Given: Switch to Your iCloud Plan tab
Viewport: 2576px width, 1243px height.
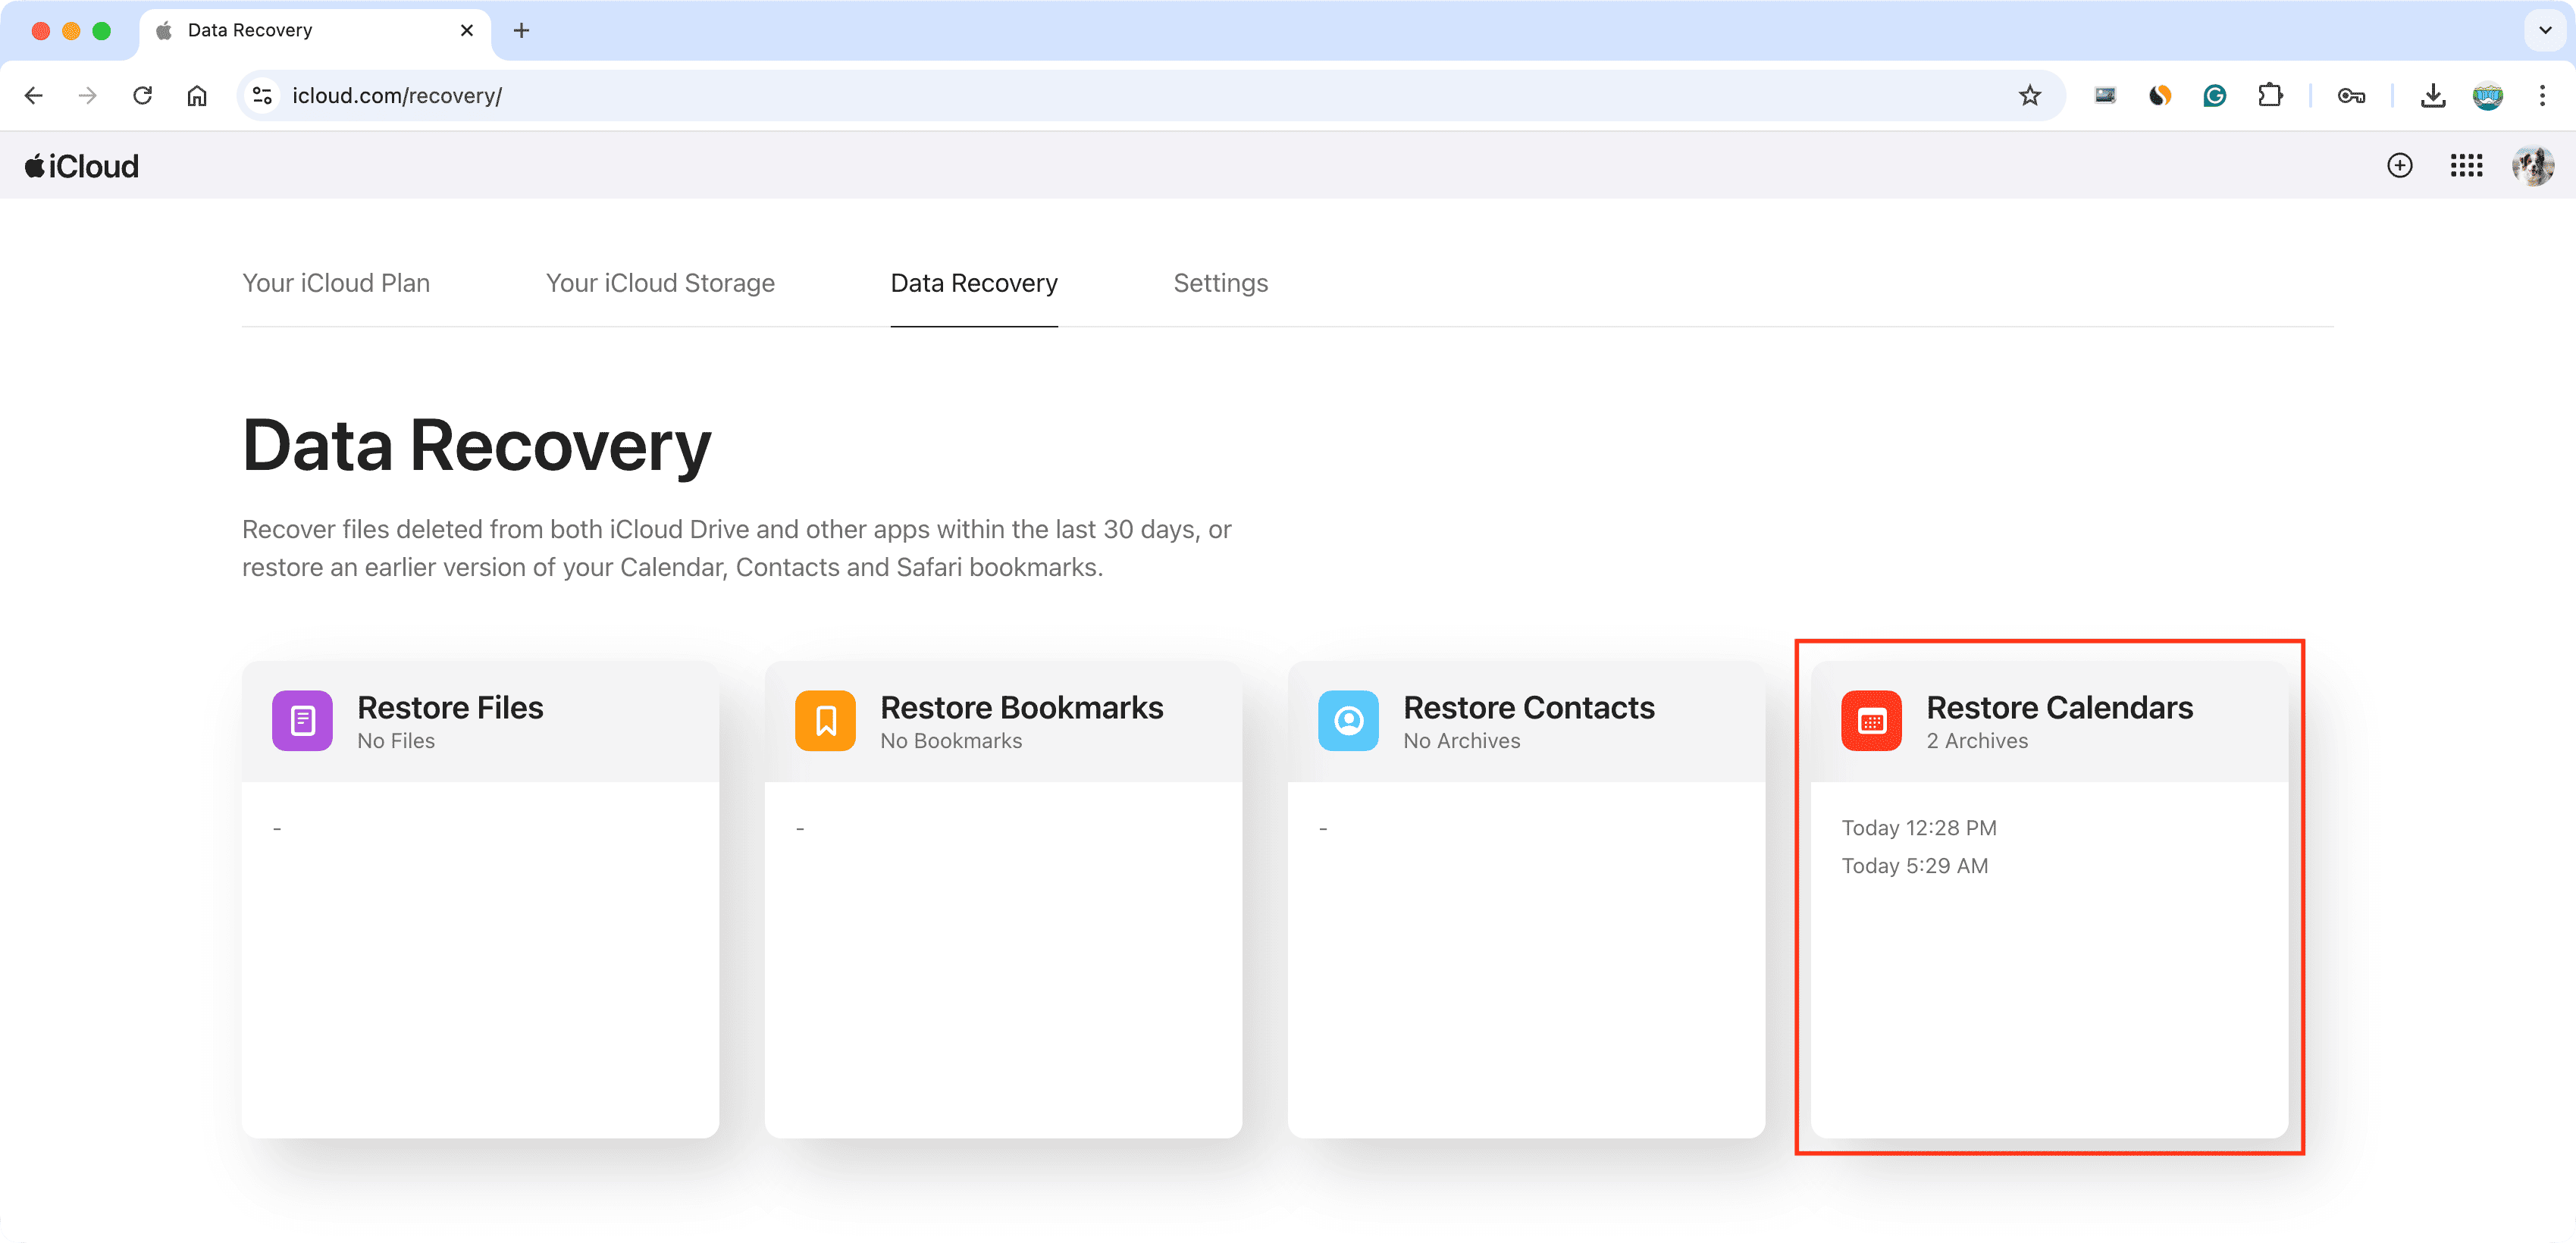Looking at the screenshot, I should point(336,284).
